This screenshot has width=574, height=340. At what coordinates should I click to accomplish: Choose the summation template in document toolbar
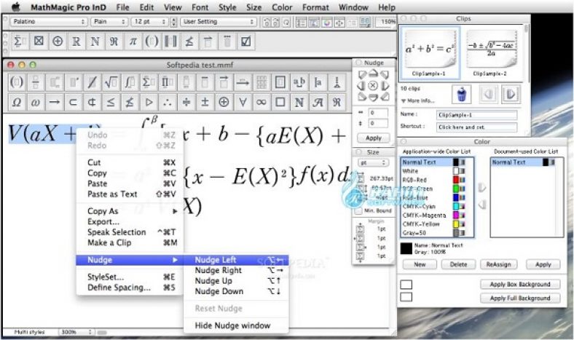(x=149, y=82)
